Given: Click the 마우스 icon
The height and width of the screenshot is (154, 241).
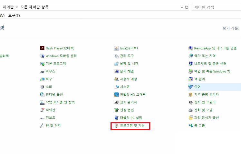Looking at the screenshot, I should [42, 72].
